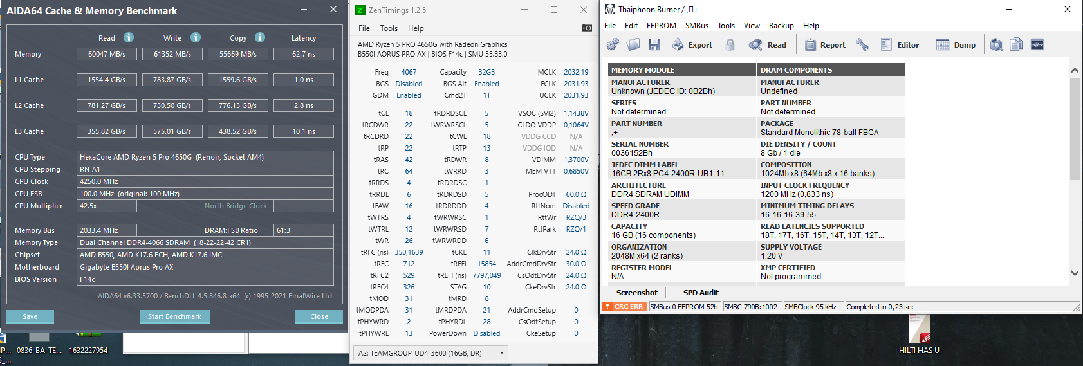The width and height of the screenshot is (1083, 366).
Task: Click GDM Enabled value in ZenTimings
Action: pyautogui.click(x=409, y=95)
